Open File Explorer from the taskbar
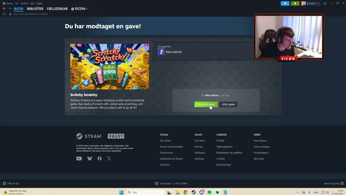The image size is (346, 195). coord(178,192)
